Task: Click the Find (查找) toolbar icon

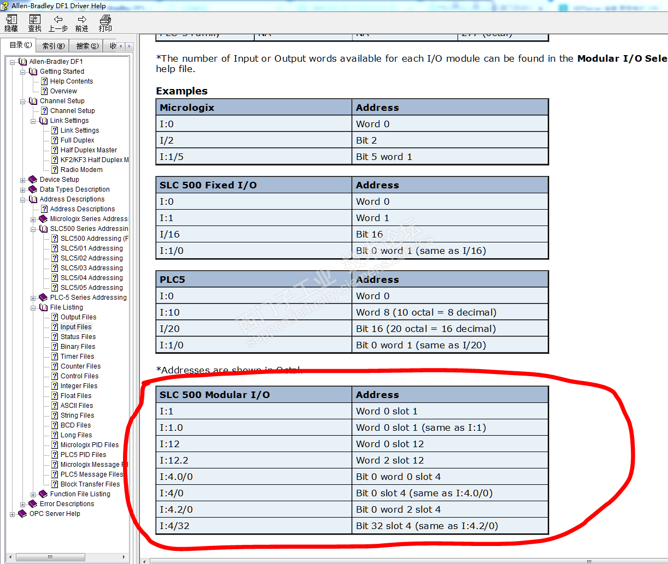Action: pos(34,23)
